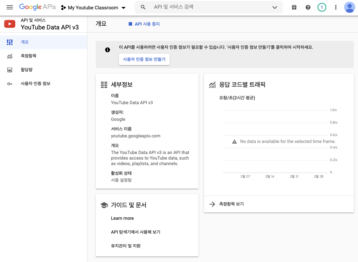
Task: Open the user account avatar
Action: click(350, 7)
